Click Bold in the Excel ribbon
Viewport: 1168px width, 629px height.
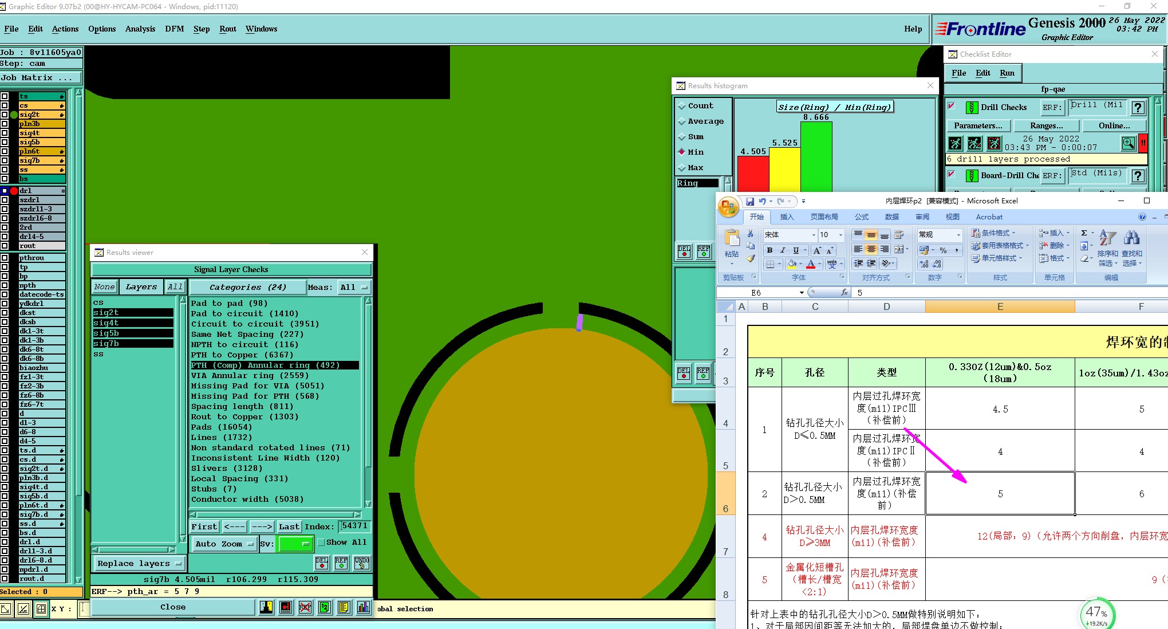770,250
